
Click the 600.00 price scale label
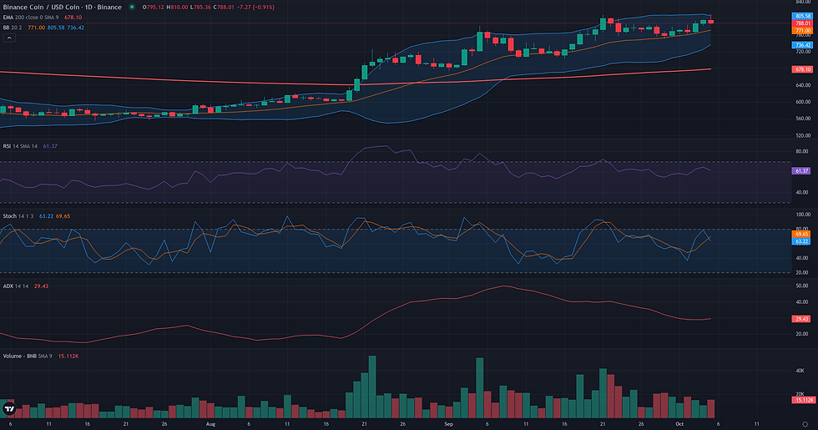[x=802, y=102]
